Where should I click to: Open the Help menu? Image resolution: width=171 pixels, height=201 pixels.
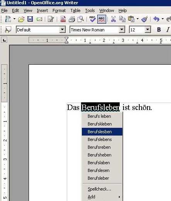(123, 10)
